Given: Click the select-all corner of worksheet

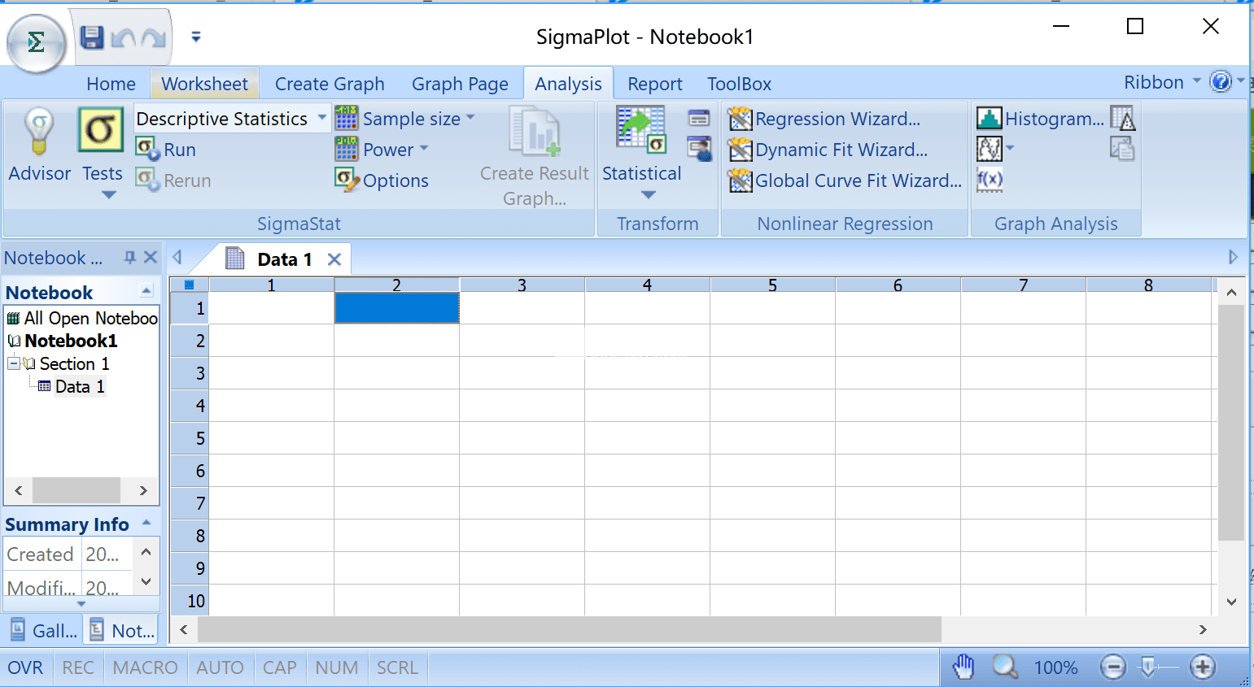Looking at the screenshot, I should click(x=190, y=285).
